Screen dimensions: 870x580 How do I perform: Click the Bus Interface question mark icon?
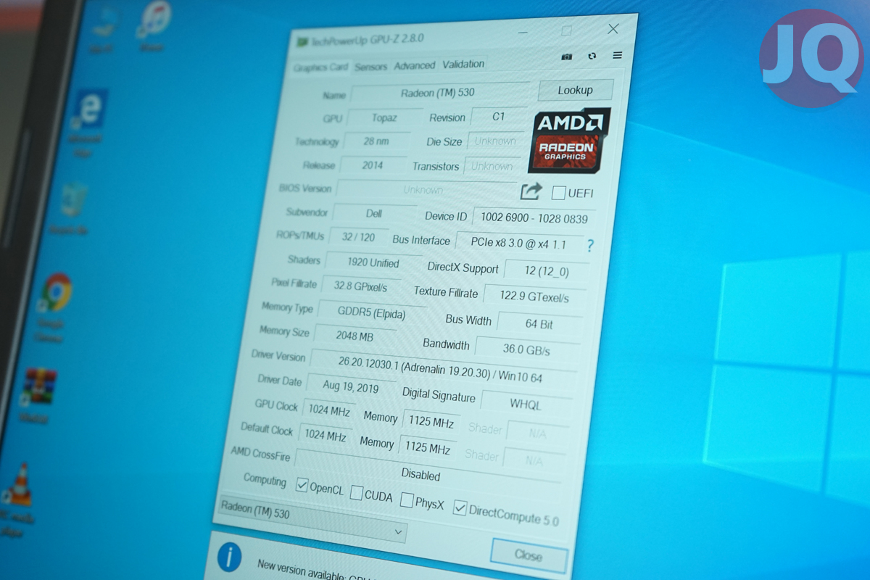pyautogui.click(x=589, y=246)
